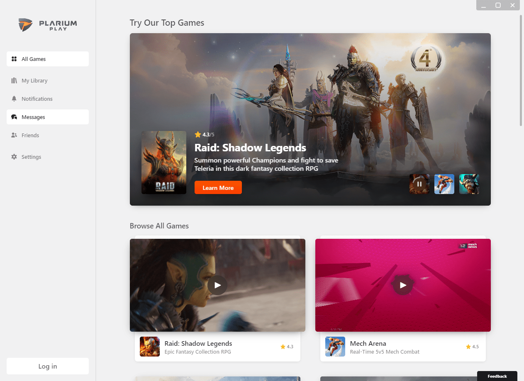Select the Mech Arena carousel thumbnail
Screen dimensions: 524x381
(x=444, y=184)
